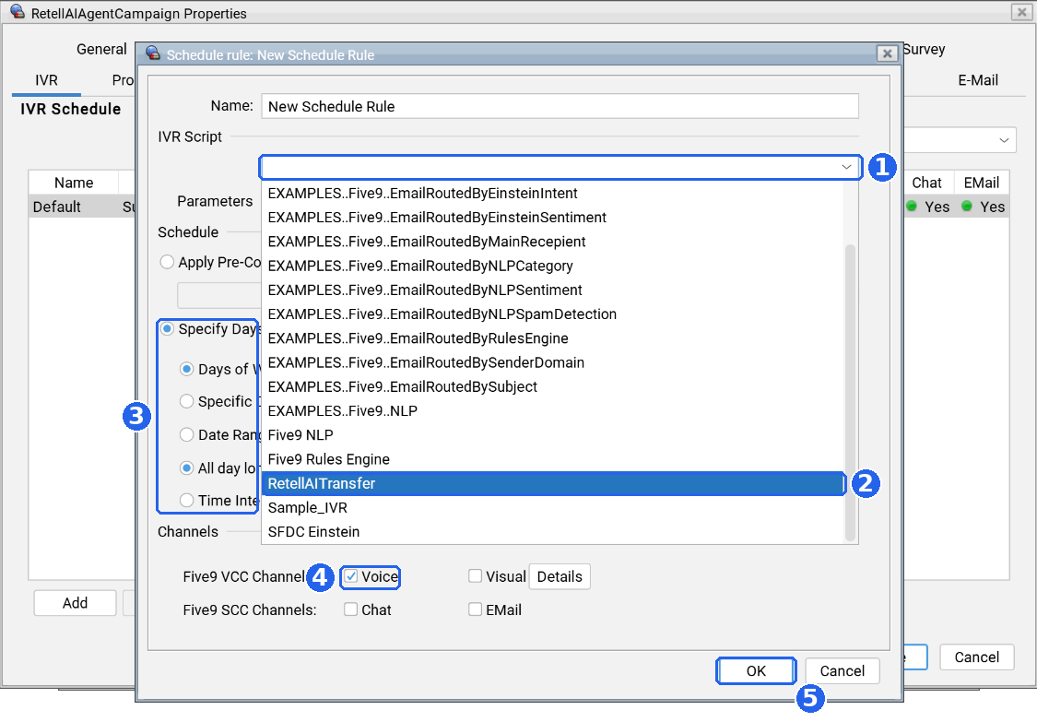Screen dimensions: 1037x722
Task: Open the E-Mail tab
Action: point(977,80)
